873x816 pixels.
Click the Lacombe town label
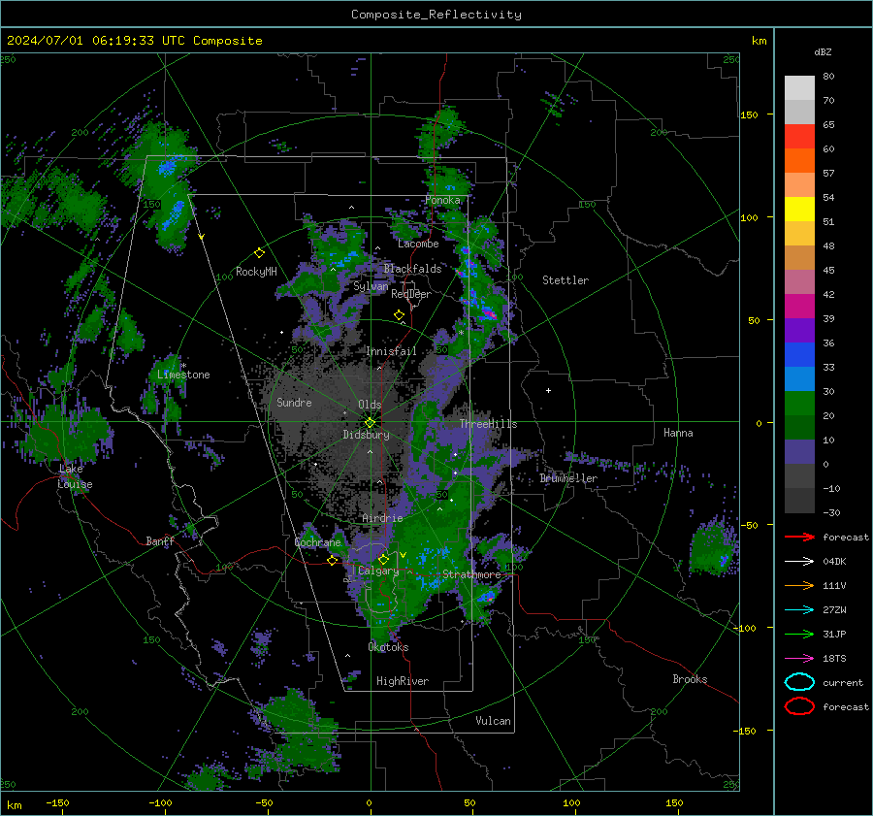click(418, 244)
